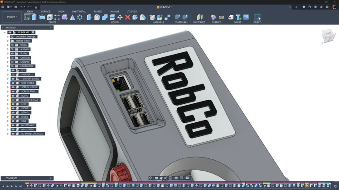Viewport: 339px width, 190px height.
Task: Expand the Construction folder node
Action: [8, 66]
